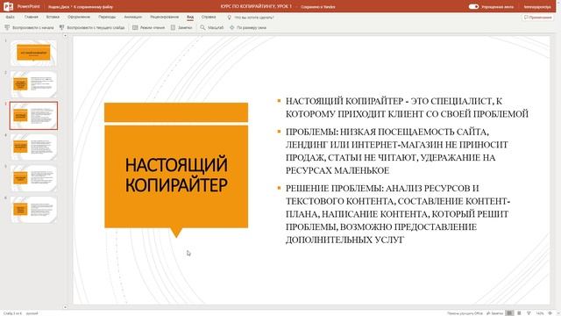Switch to the Оформление tab
Image resolution: width=561 pixels, height=316 pixels.
[79, 17]
